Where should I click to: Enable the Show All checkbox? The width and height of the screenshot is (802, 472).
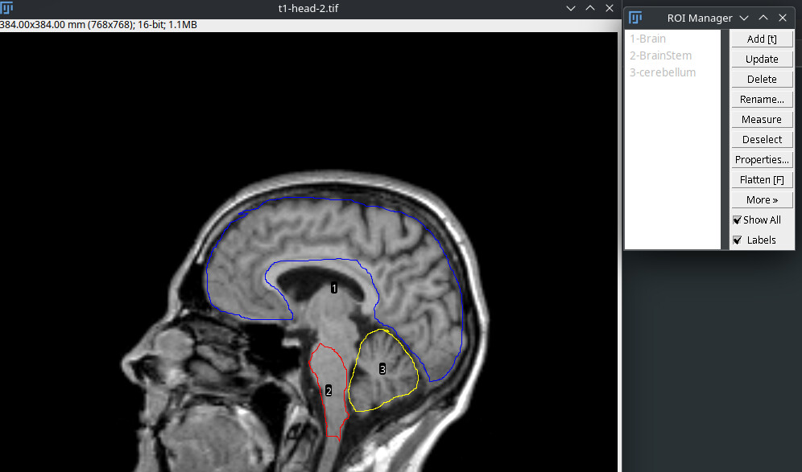[x=737, y=220]
